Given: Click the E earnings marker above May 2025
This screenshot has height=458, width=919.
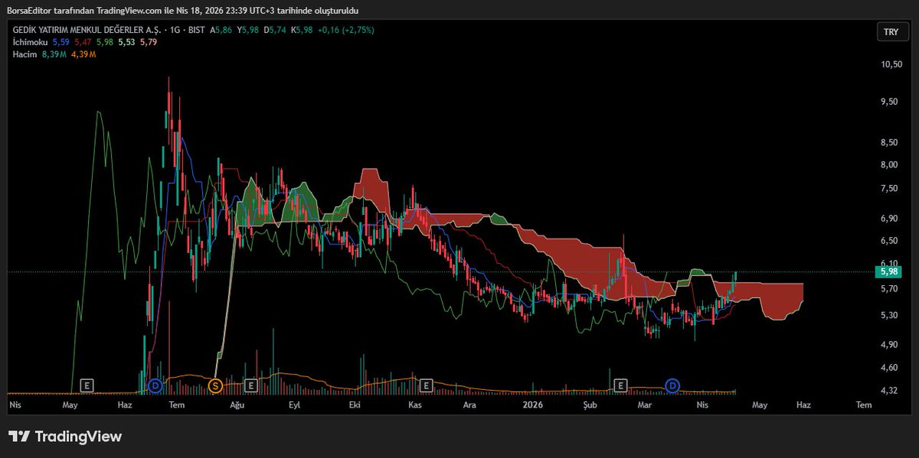Looking at the screenshot, I should (87, 385).
